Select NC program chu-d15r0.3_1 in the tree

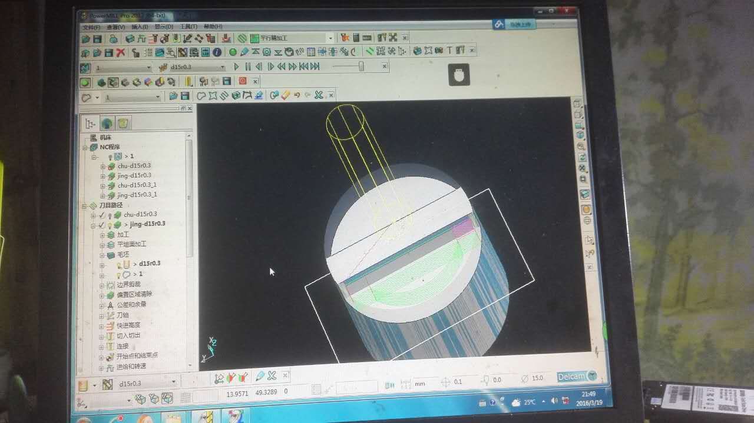pos(137,185)
